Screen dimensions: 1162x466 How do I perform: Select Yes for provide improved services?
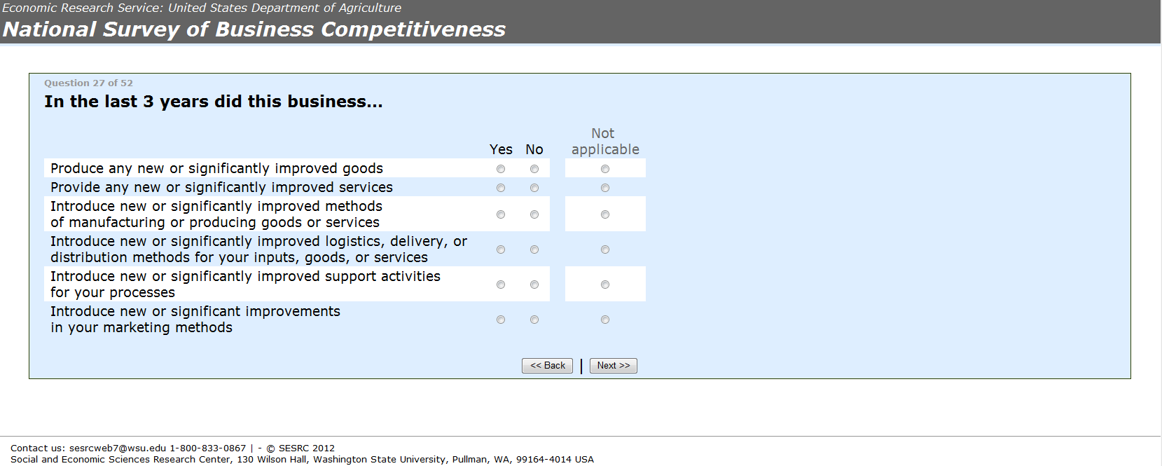click(501, 188)
